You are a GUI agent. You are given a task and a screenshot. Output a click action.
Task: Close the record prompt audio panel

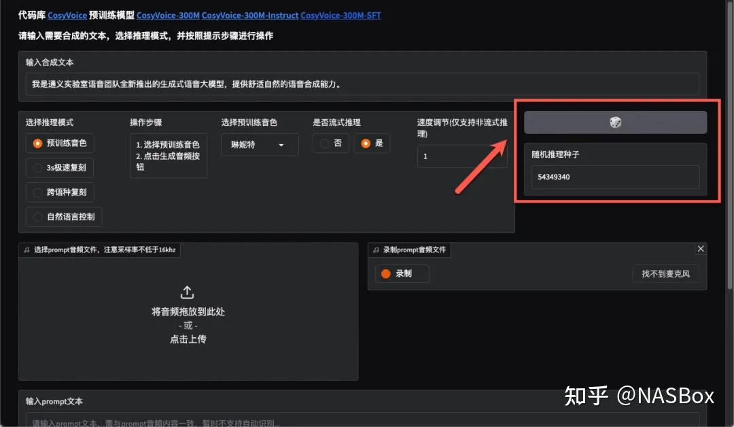pos(701,249)
